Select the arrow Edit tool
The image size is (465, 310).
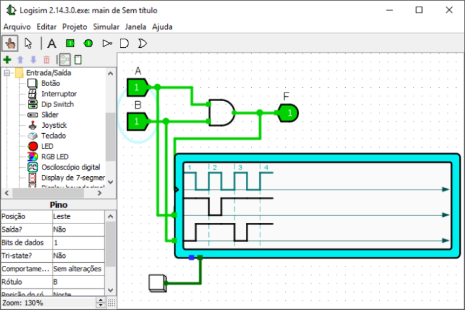(28, 43)
